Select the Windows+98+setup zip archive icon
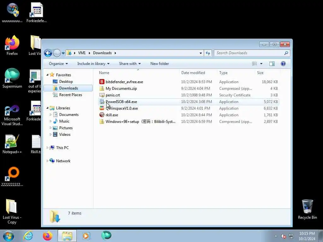323x242 pixels. [x=102, y=121]
